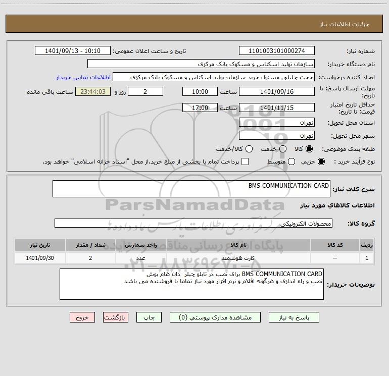The image size is (389, 376).
Task: Click the need number field 1101003101000274
Action: (277, 50)
